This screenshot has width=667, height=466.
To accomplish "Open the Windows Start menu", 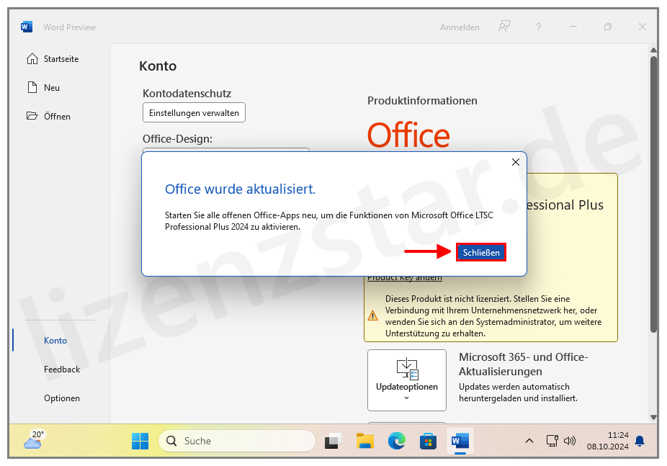I will click(140, 441).
